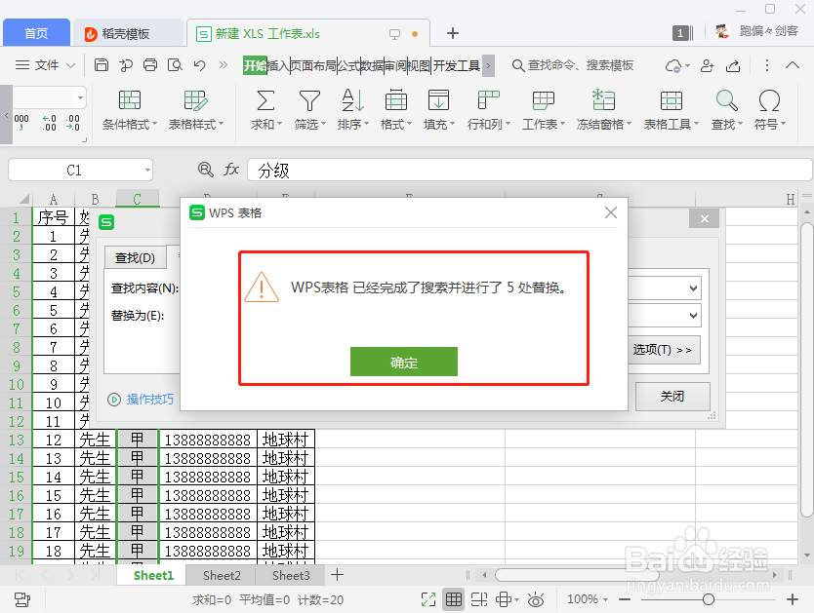Open the File (文件) menu dropdown
The image size is (814, 613).
pyautogui.click(x=45, y=65)
